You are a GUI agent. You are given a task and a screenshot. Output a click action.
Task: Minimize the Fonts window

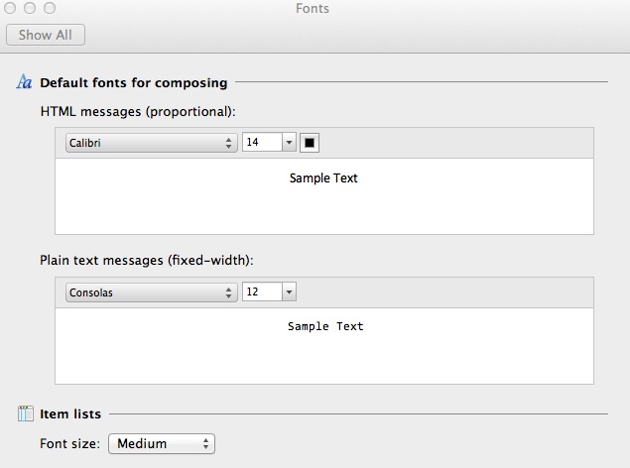tap(31, 8)
